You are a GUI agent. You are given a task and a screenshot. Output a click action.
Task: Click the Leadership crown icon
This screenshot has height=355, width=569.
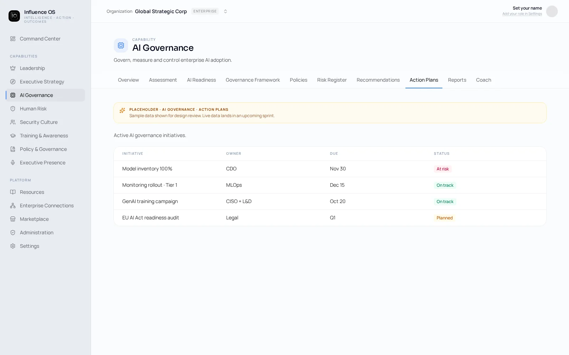pos(13,68)
